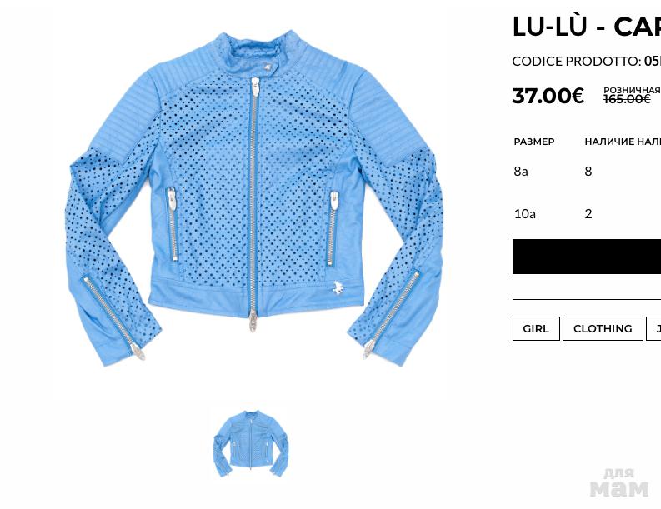This screenshot has height=509, width=661.
Task: Click the 37.00€ sale price
Action: click(x=548, y=96)
